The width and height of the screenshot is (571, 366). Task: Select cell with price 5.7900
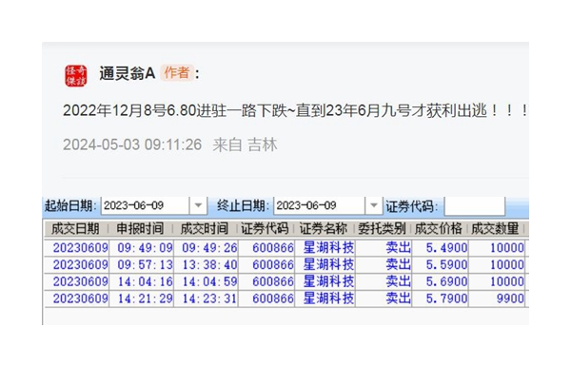click(440, 299)
